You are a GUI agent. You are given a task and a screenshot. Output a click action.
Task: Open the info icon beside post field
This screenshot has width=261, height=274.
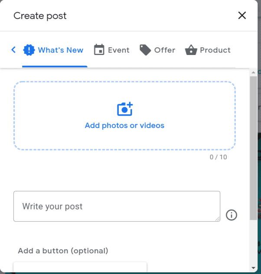click(x=231, y=215)
